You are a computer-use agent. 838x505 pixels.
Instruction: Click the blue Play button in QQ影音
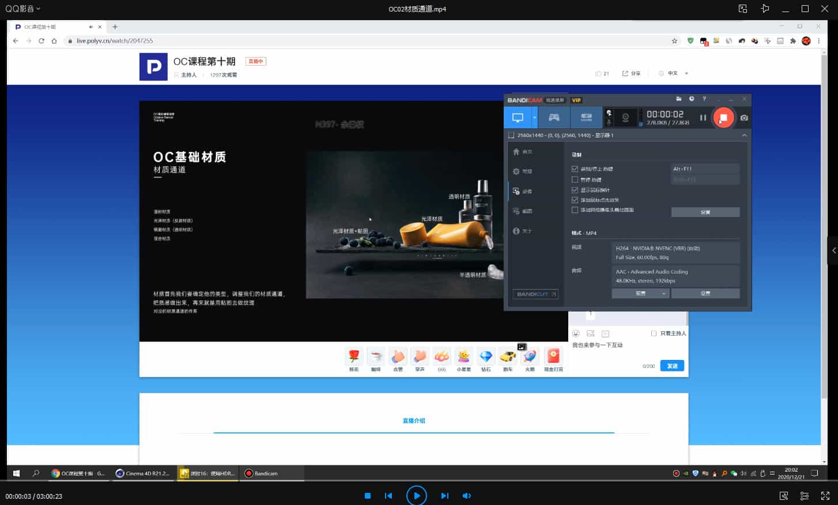click(x=416, y=495)
